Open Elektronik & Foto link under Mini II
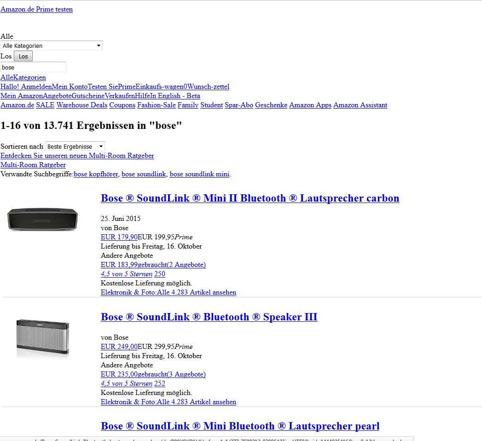Image resolution: width=482 pixels, height=441 pixels. [x=168, y=292]
